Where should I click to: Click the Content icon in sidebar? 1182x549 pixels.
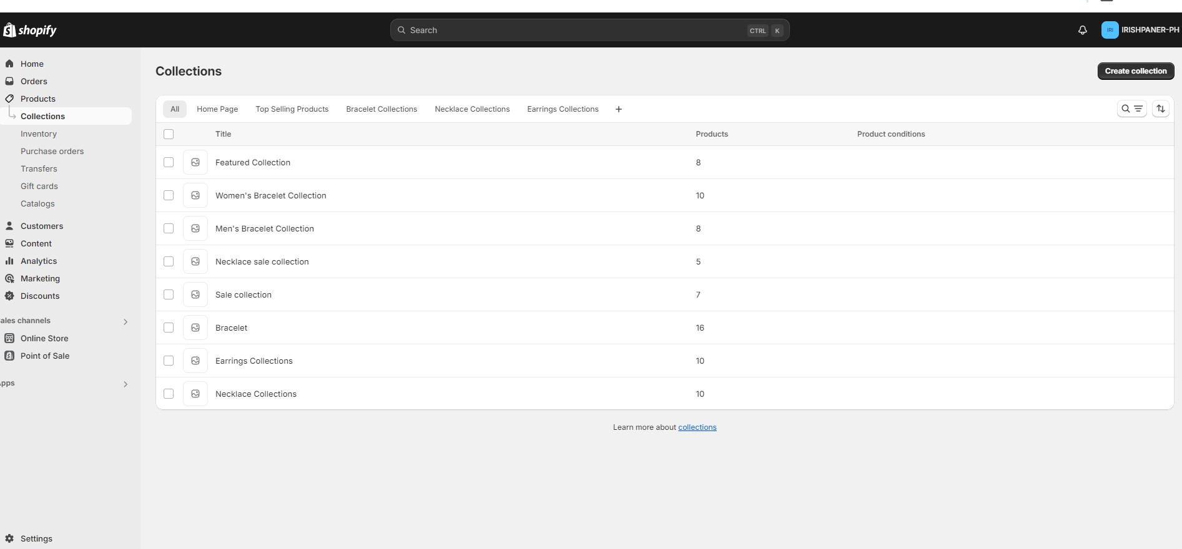tap(9, 243)
